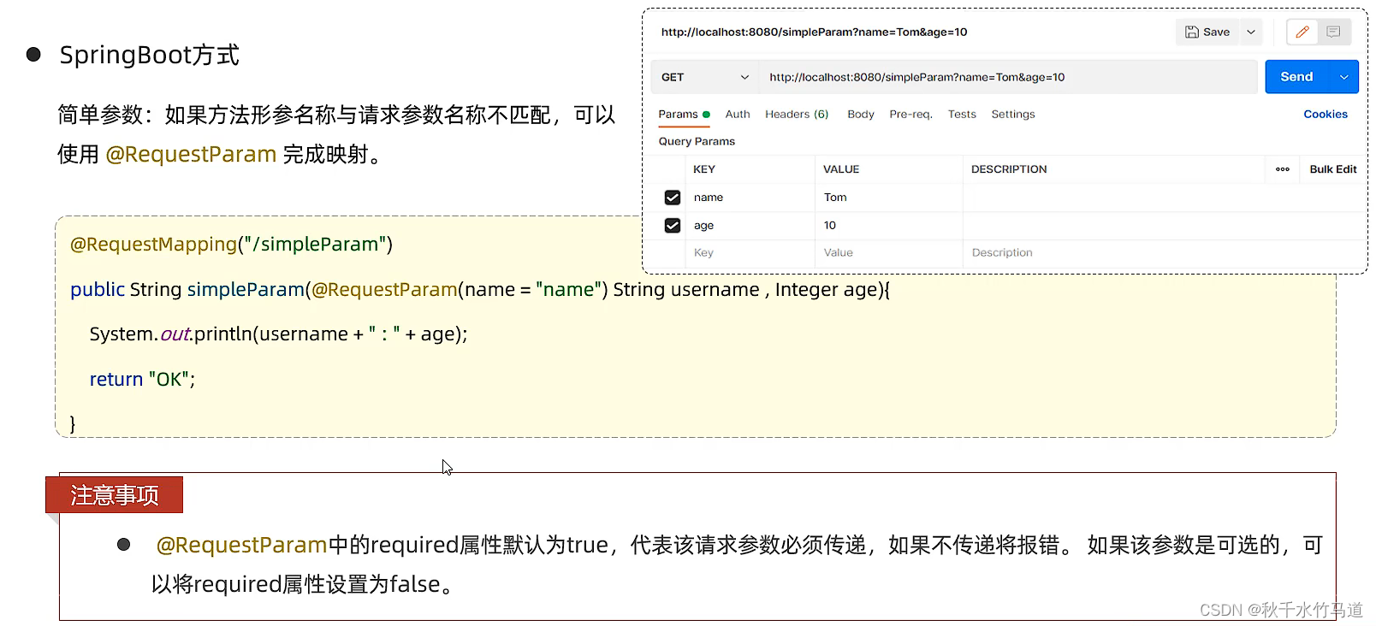Uncheck the name parameter checkbox
The width and height of the screenshot is (1376, 626).
pyautogui.click(x=673, y=198)
